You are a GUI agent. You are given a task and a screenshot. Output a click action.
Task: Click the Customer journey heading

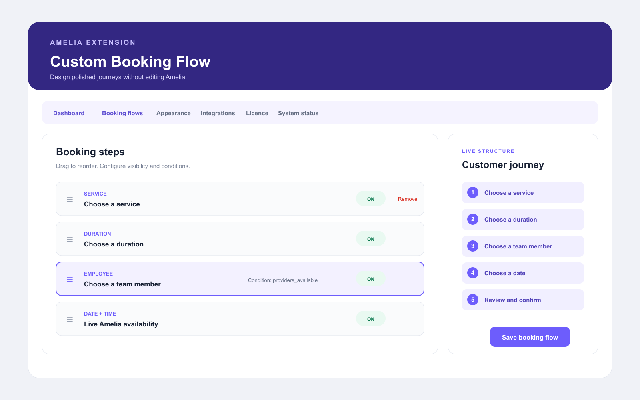tap(503, 165)
